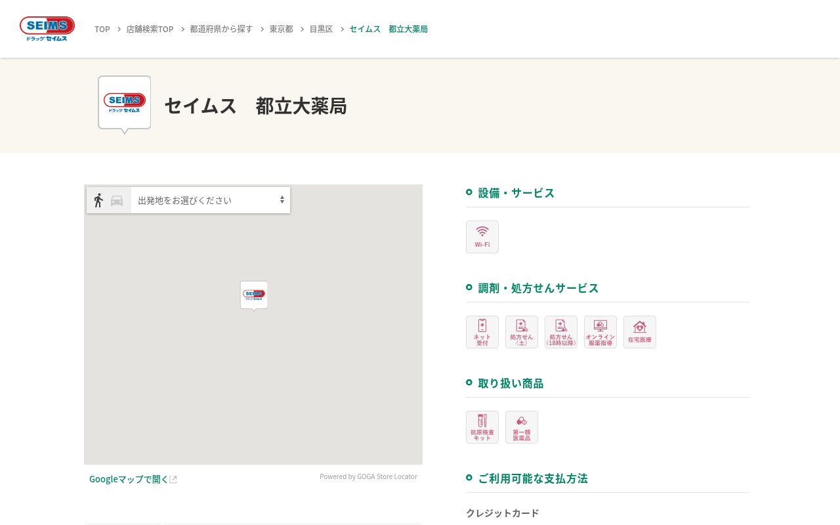
Task: Click the 処方せん(土) icon
Action: (522, 332)
